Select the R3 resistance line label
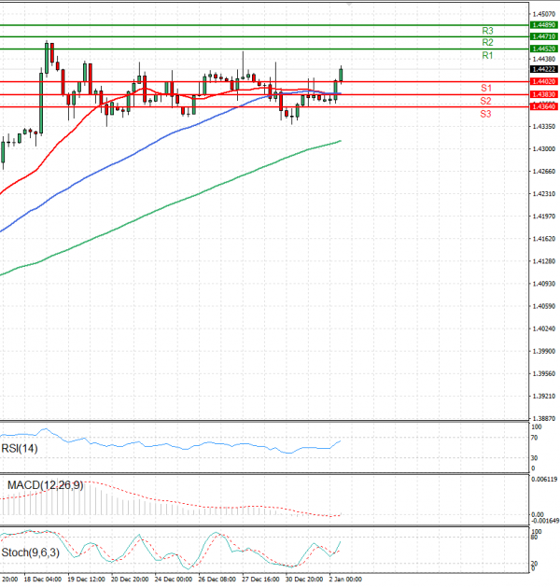Screen dimensions: 560x587 (487, 31)
